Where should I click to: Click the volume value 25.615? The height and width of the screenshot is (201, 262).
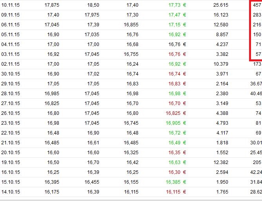click(x=221, y=5)
